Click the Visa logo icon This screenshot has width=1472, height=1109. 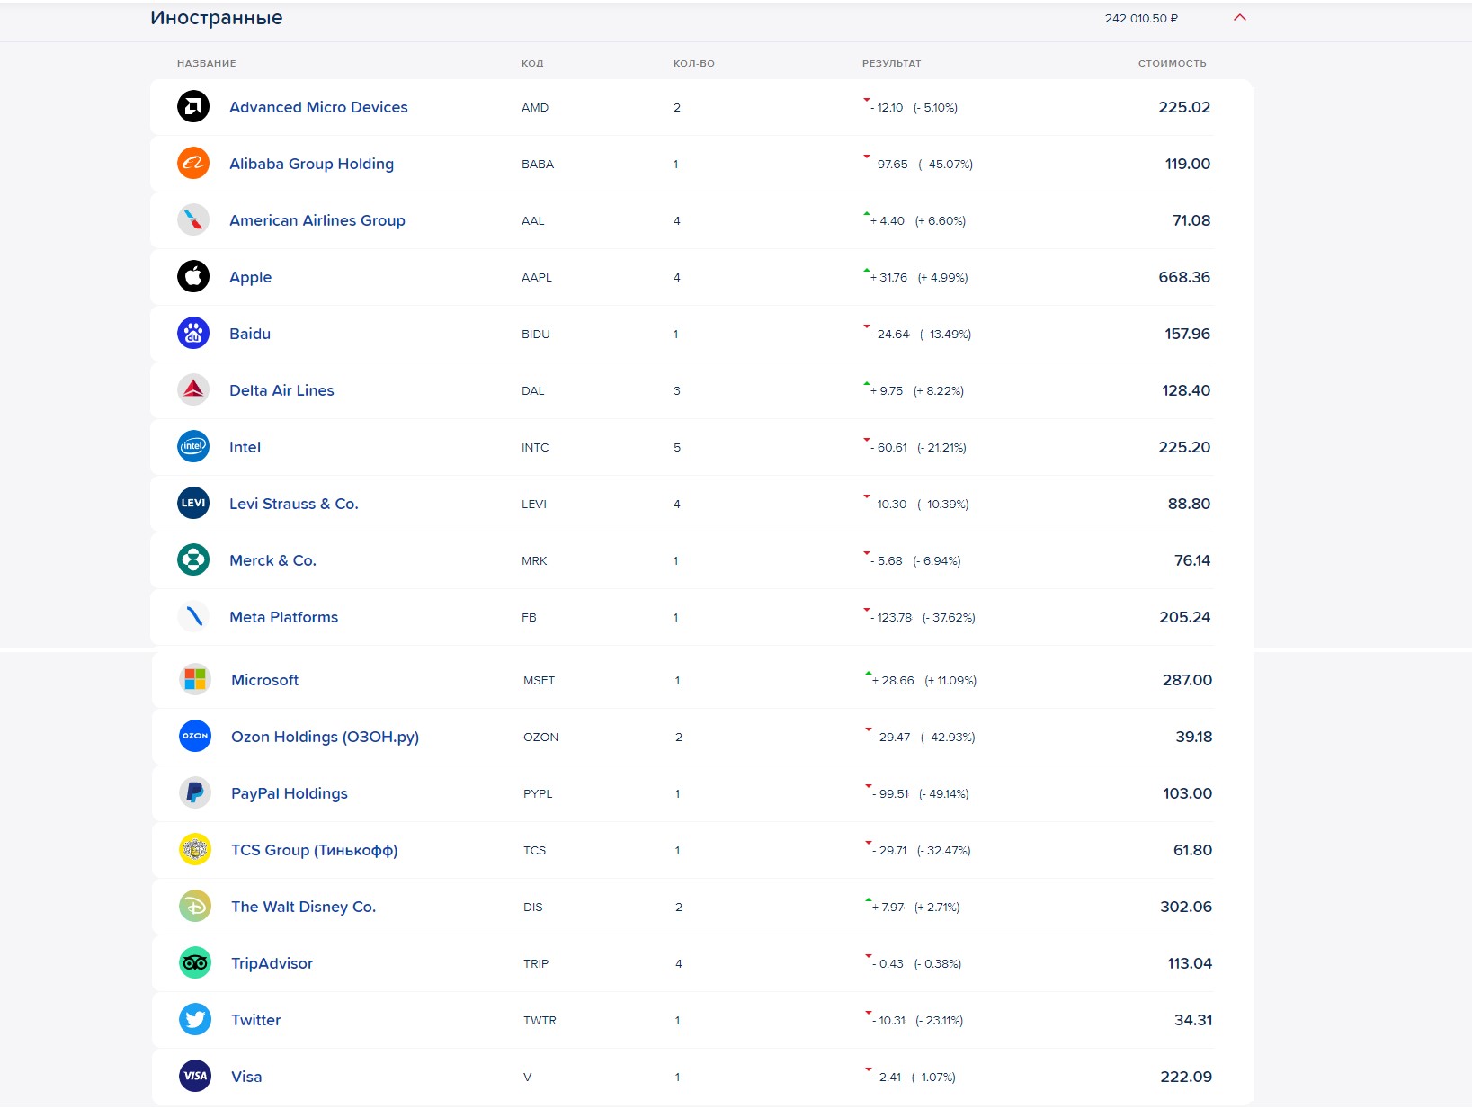click(x=195, y=1077)
